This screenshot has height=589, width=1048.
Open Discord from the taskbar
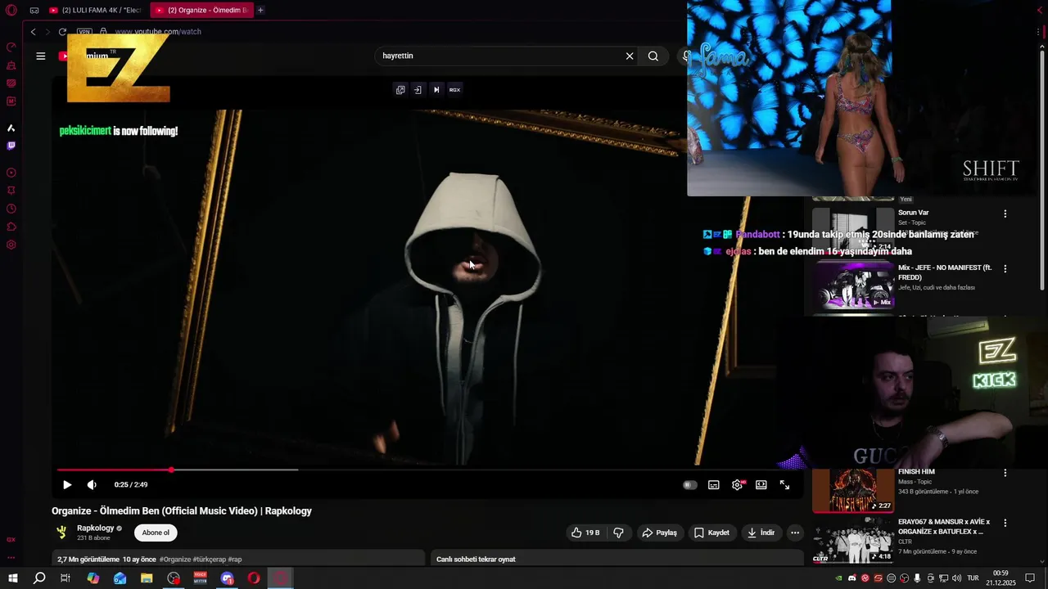pyautogui.click(x=228, y=578)
